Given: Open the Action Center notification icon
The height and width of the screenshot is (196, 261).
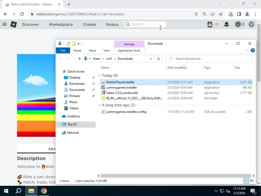Looking at the screenshot, I should (x=253, y=191).
